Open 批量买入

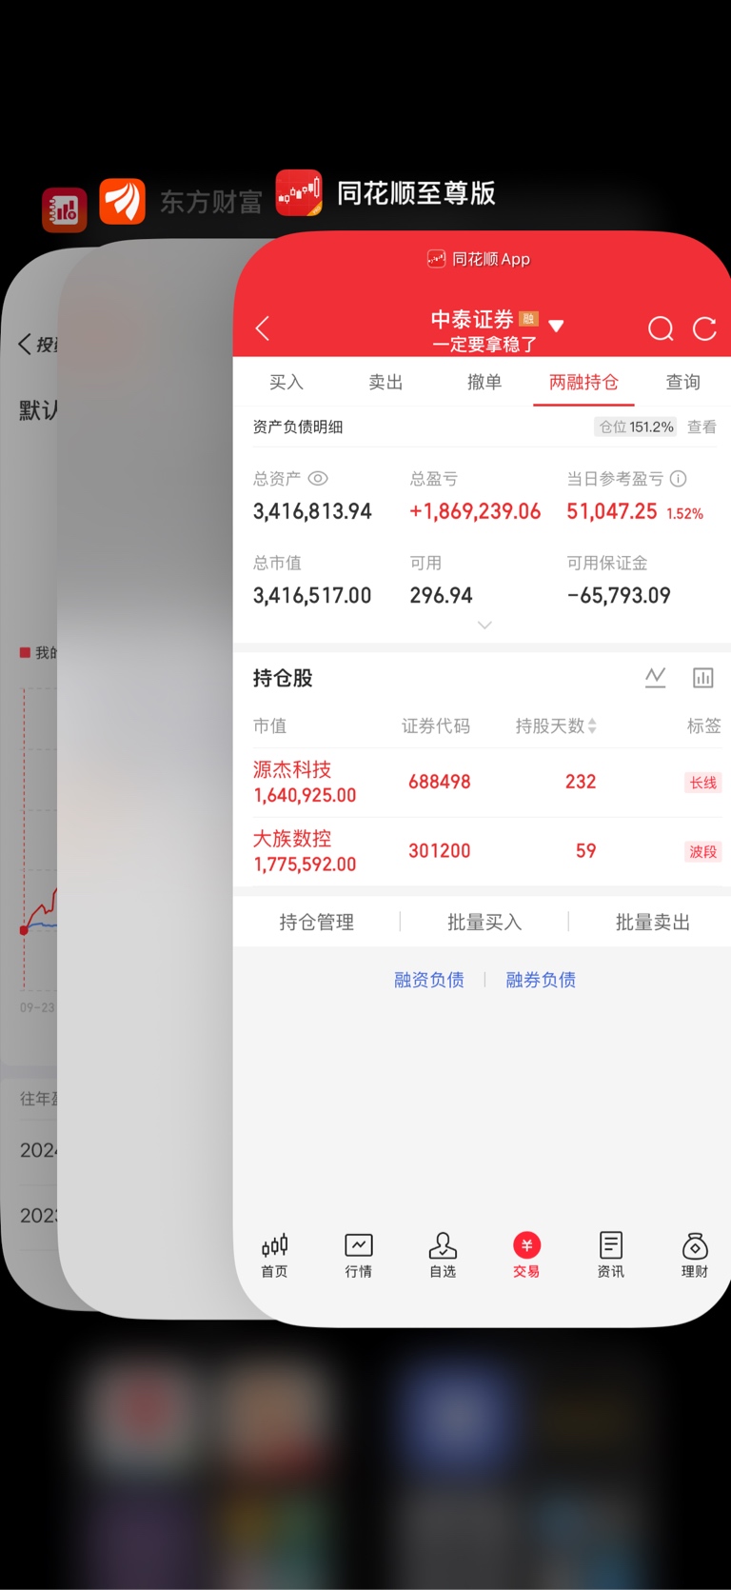484,922
